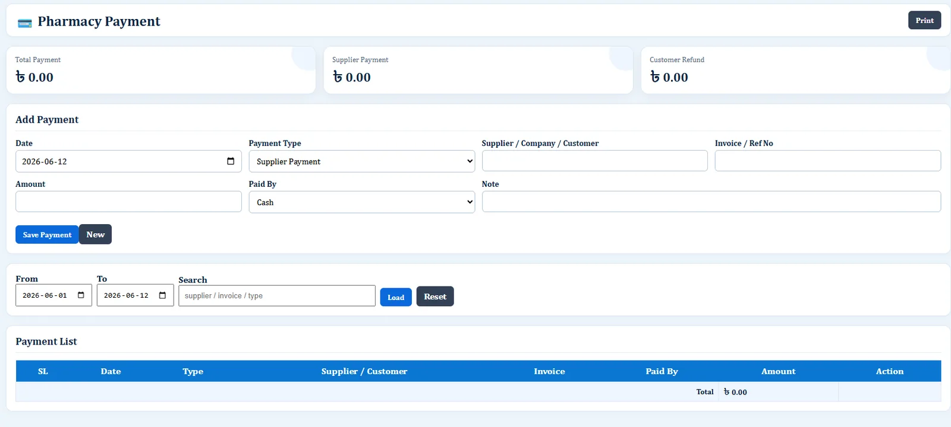Click the Action column header

click(889, 371)
